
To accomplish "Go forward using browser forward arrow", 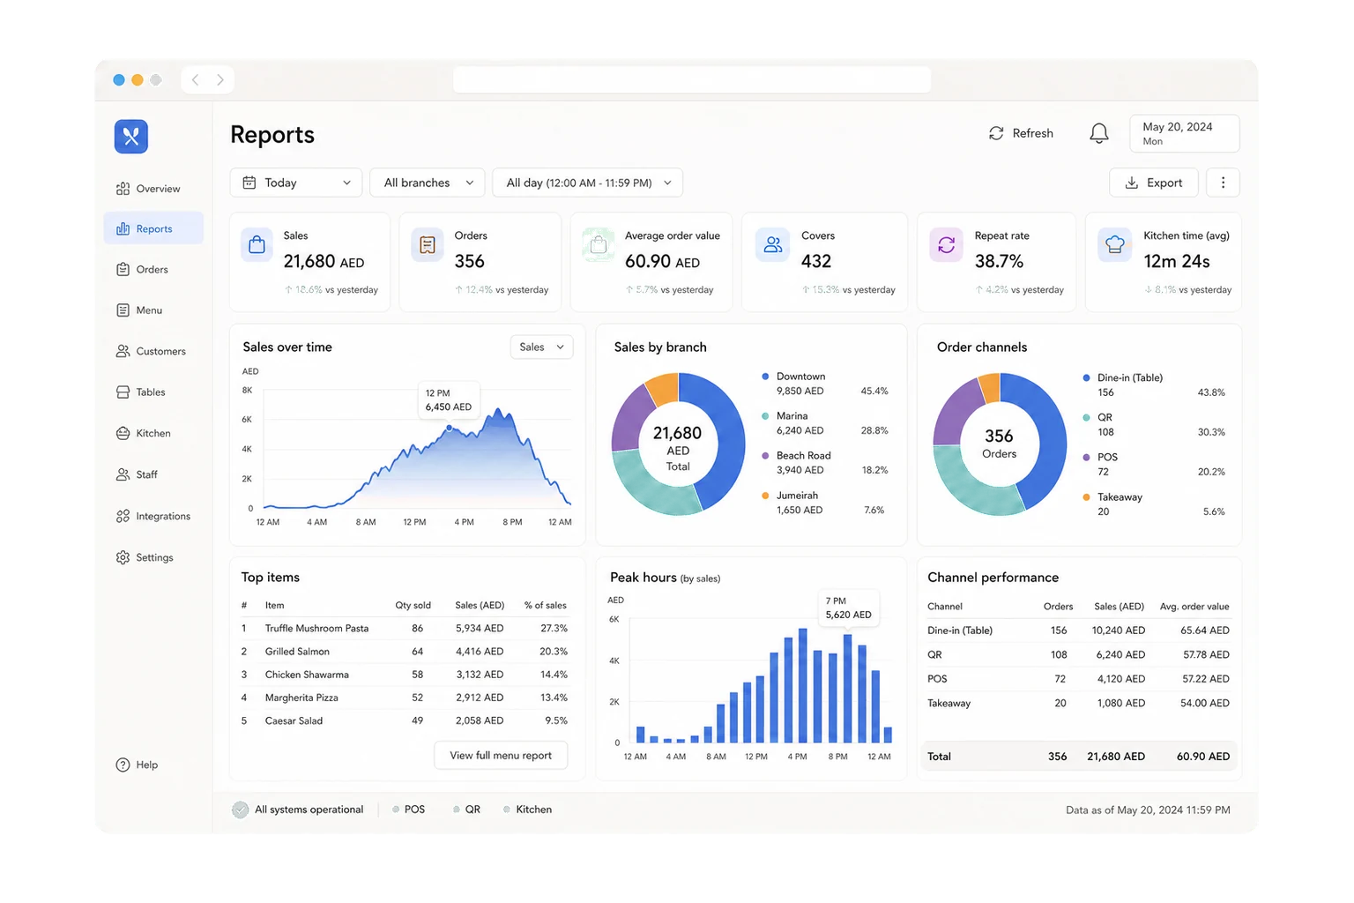I will pos(220,79).
